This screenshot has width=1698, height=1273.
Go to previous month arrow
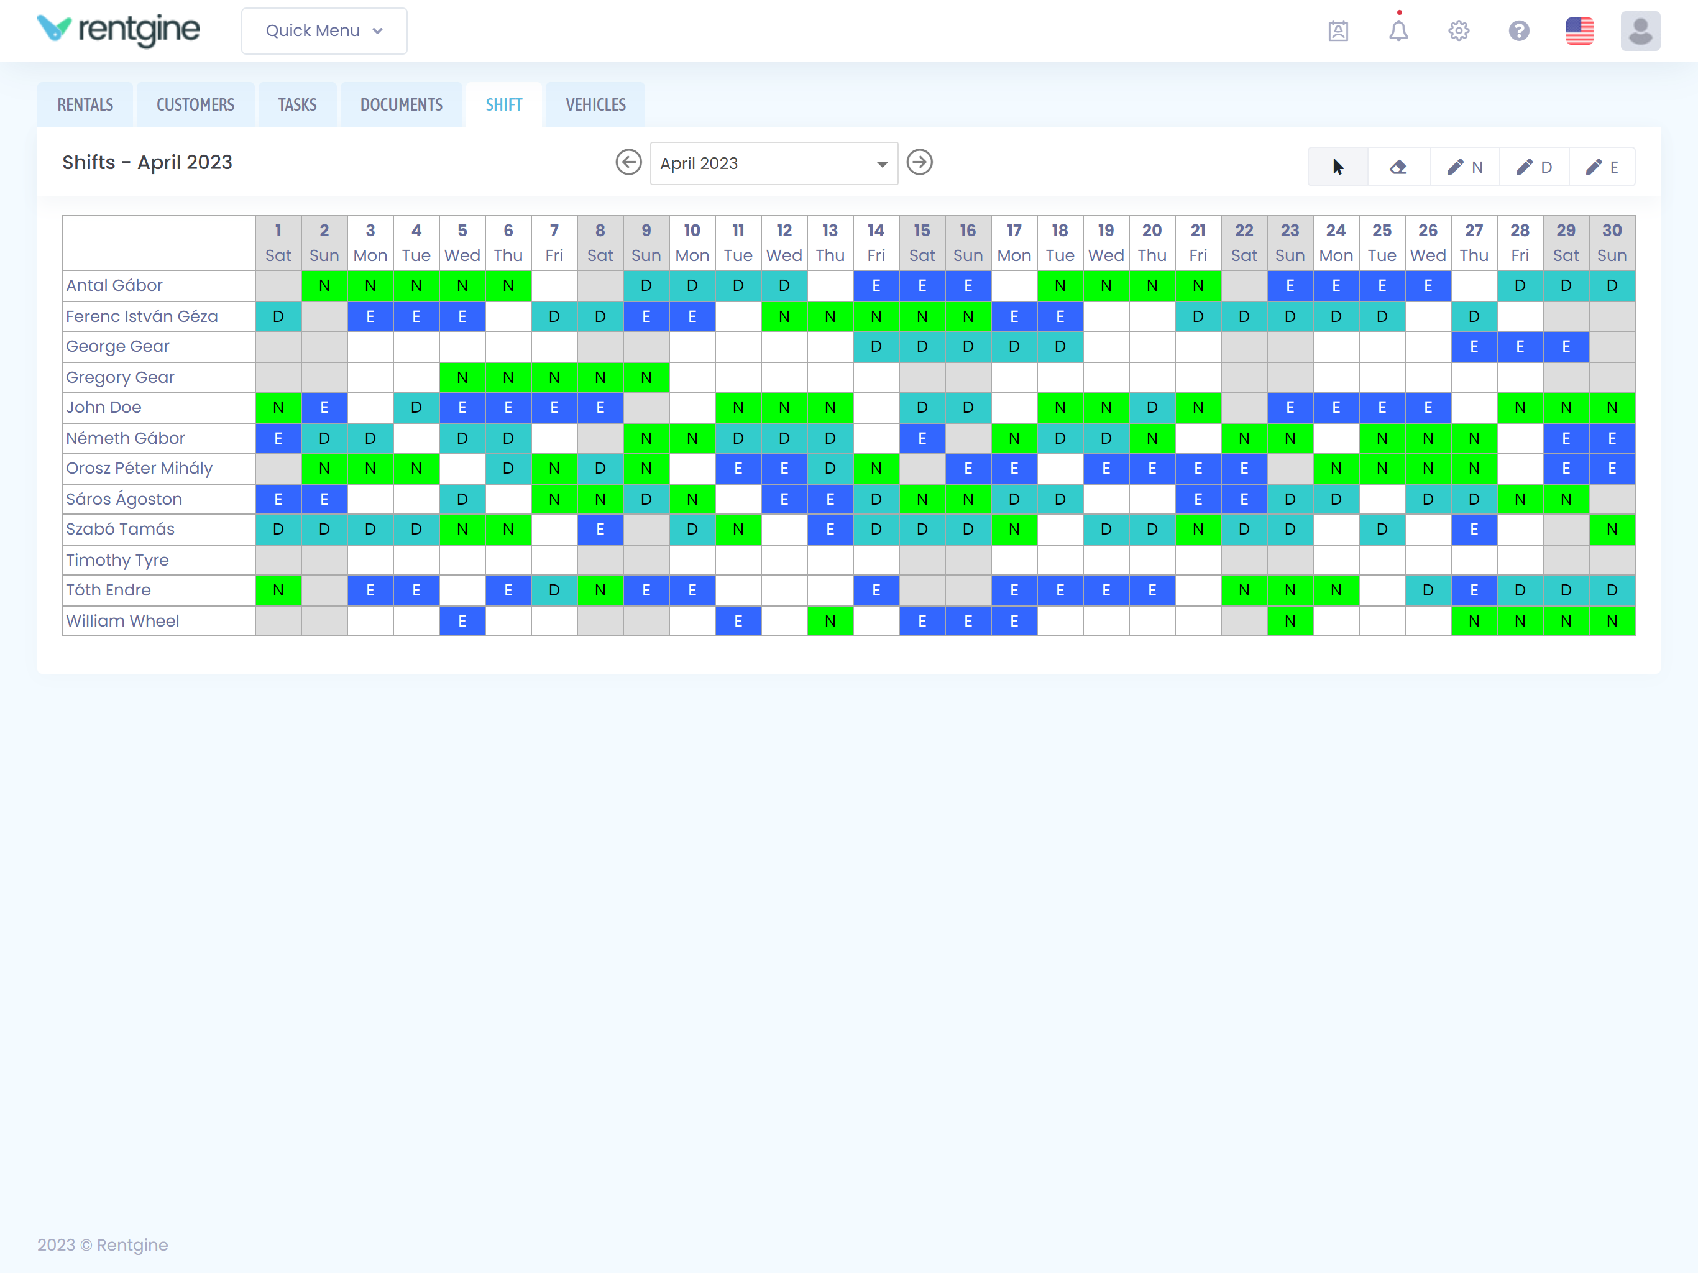628,163
